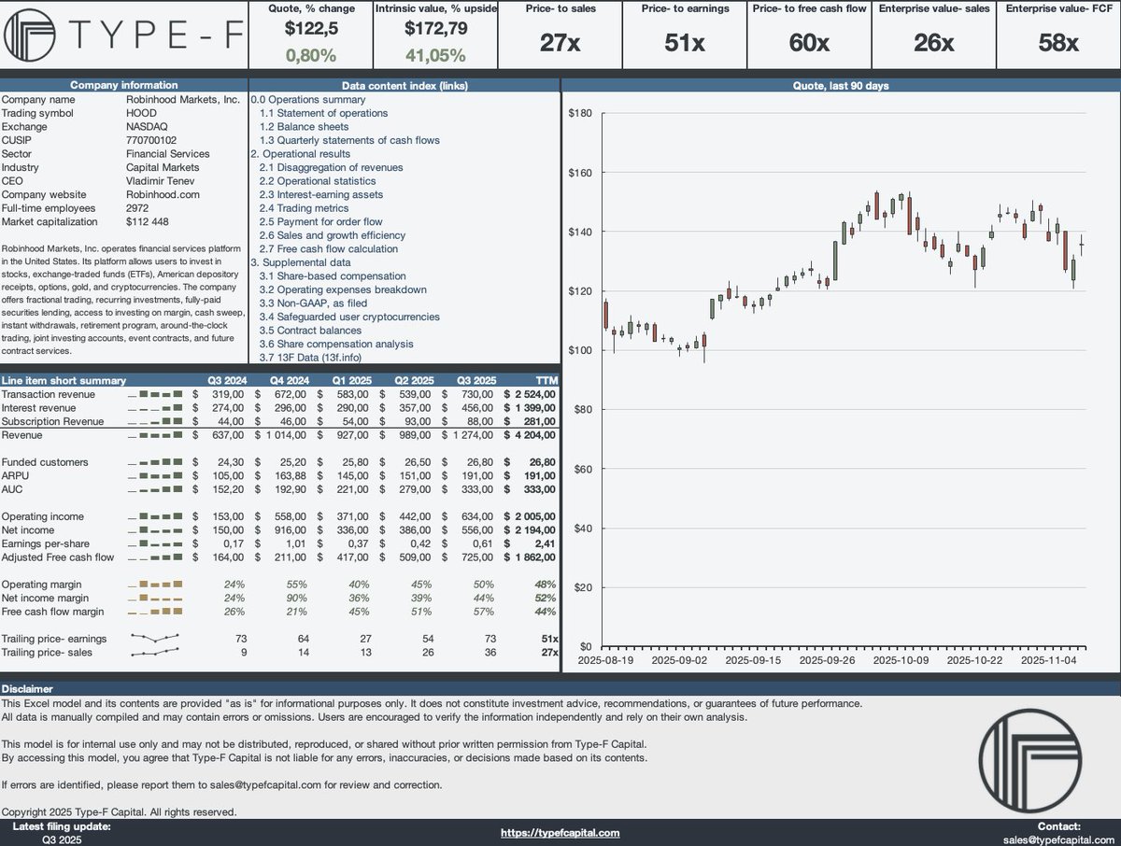The height and width of the screenshot is (846, 1121).
Task: Click the 2025-10-09 date label on the chart
Action: [902, 659]
